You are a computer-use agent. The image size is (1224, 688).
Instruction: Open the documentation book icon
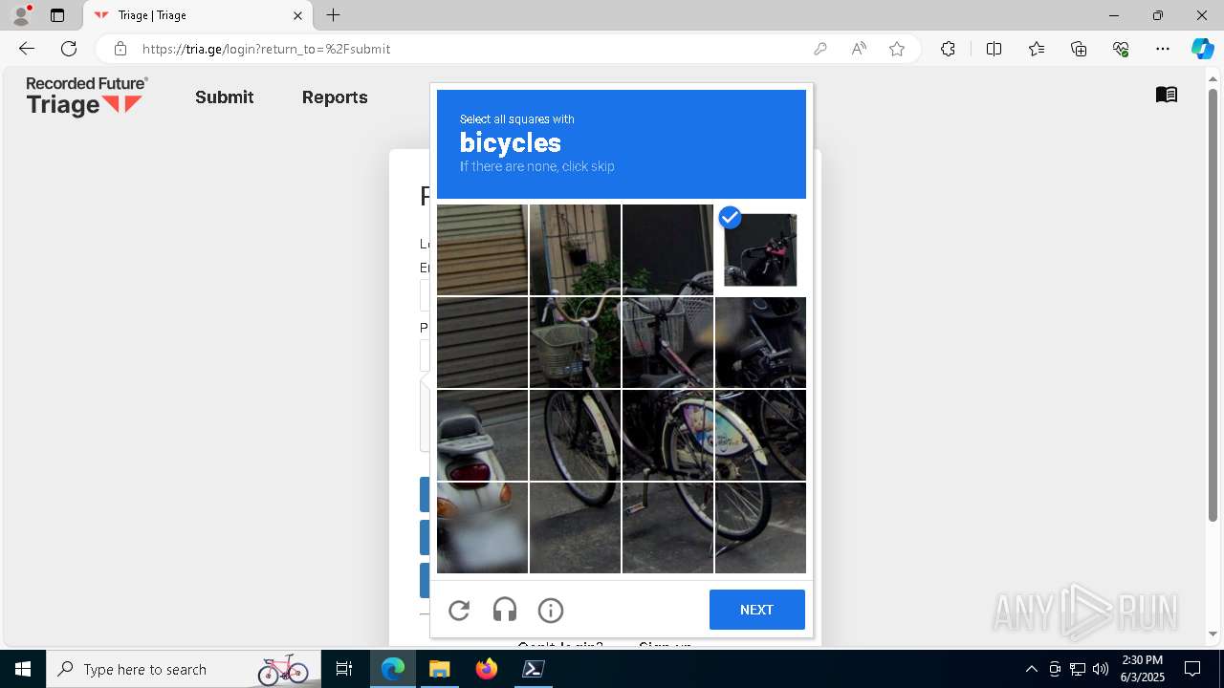pos(1166,94)
